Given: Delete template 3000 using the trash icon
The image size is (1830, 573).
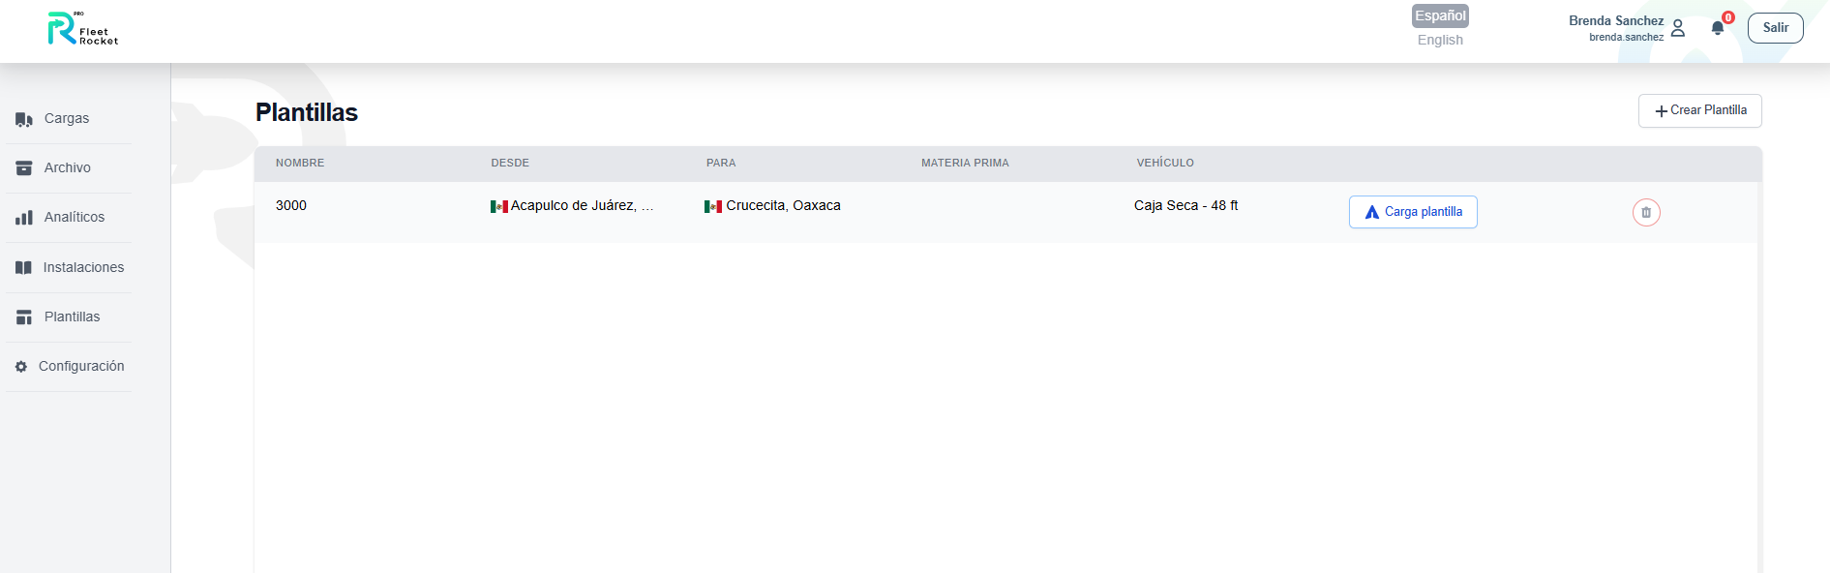Looking at the screenshot, I should coord(1646,212).
